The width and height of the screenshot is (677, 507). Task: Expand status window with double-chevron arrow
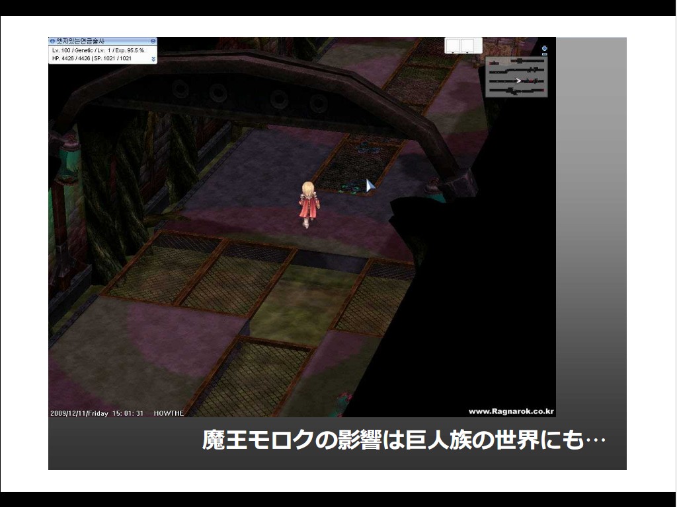(x=153, y=59)
